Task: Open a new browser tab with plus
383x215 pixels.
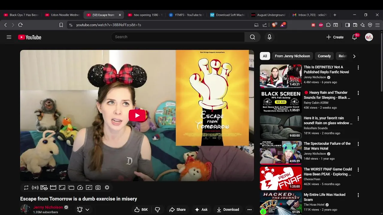Action: tap(335, 15)
